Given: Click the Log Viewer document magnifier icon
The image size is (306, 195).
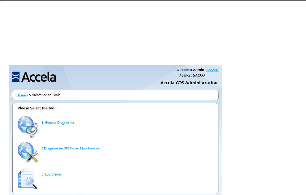Looking at the screenshot, I should [28, 179].
